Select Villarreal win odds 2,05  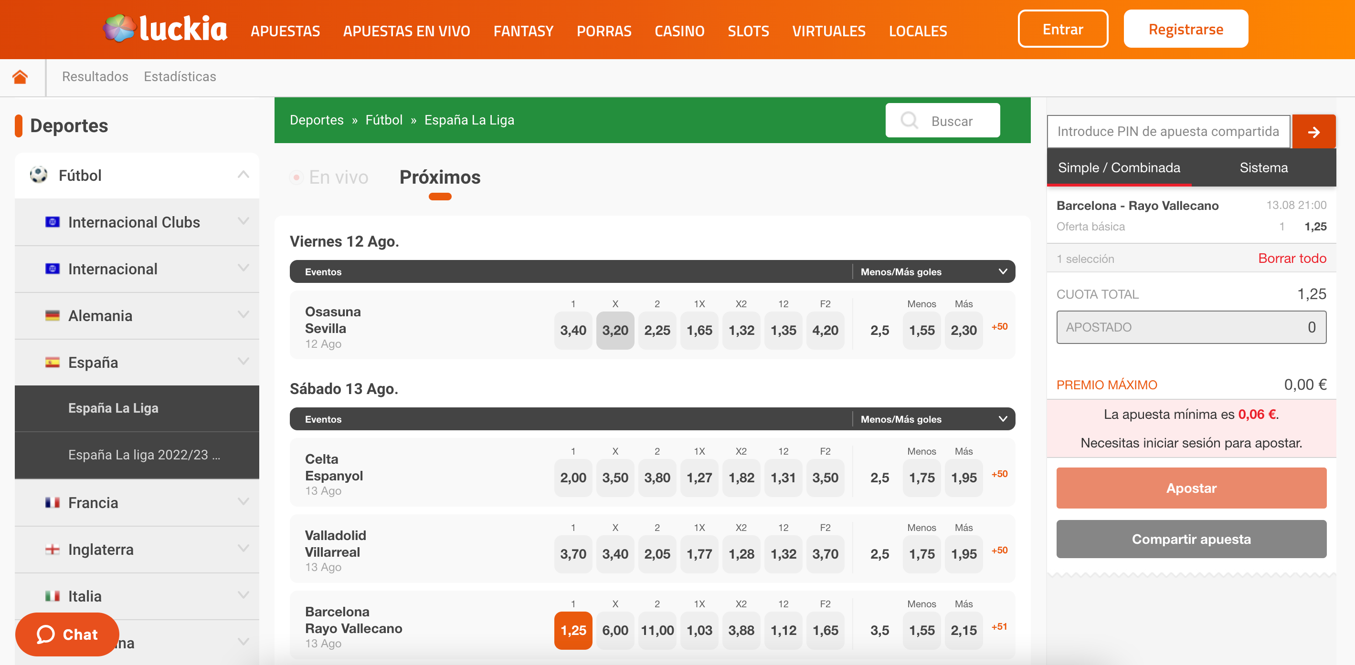click(x=657, y=554)
